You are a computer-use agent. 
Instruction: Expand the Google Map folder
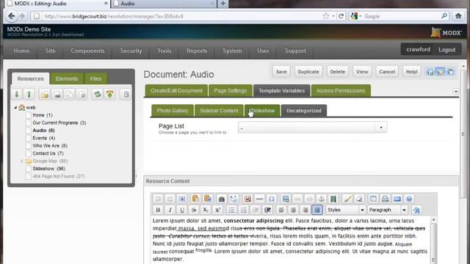click(22, 161)
